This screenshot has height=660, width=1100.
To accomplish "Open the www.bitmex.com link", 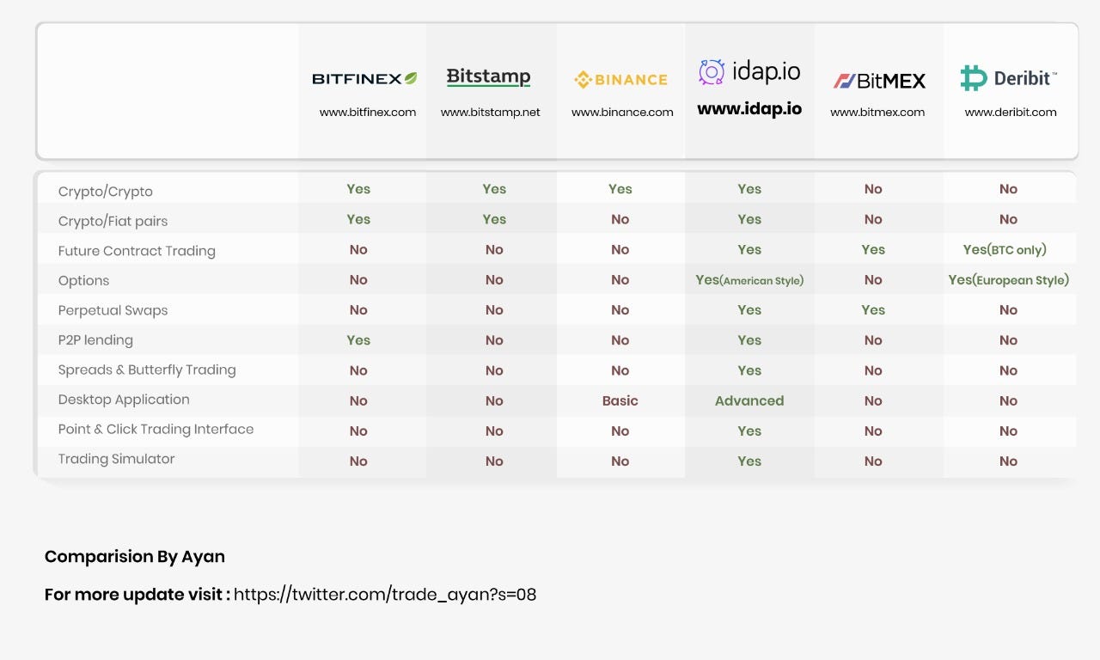I will coord(877,112).
